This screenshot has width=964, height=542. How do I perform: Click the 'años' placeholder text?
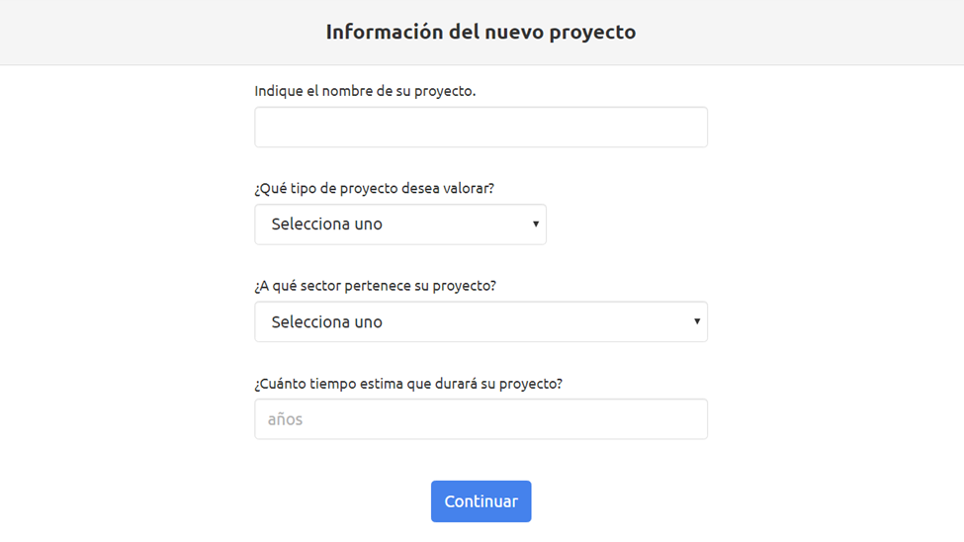pos(286,419)
